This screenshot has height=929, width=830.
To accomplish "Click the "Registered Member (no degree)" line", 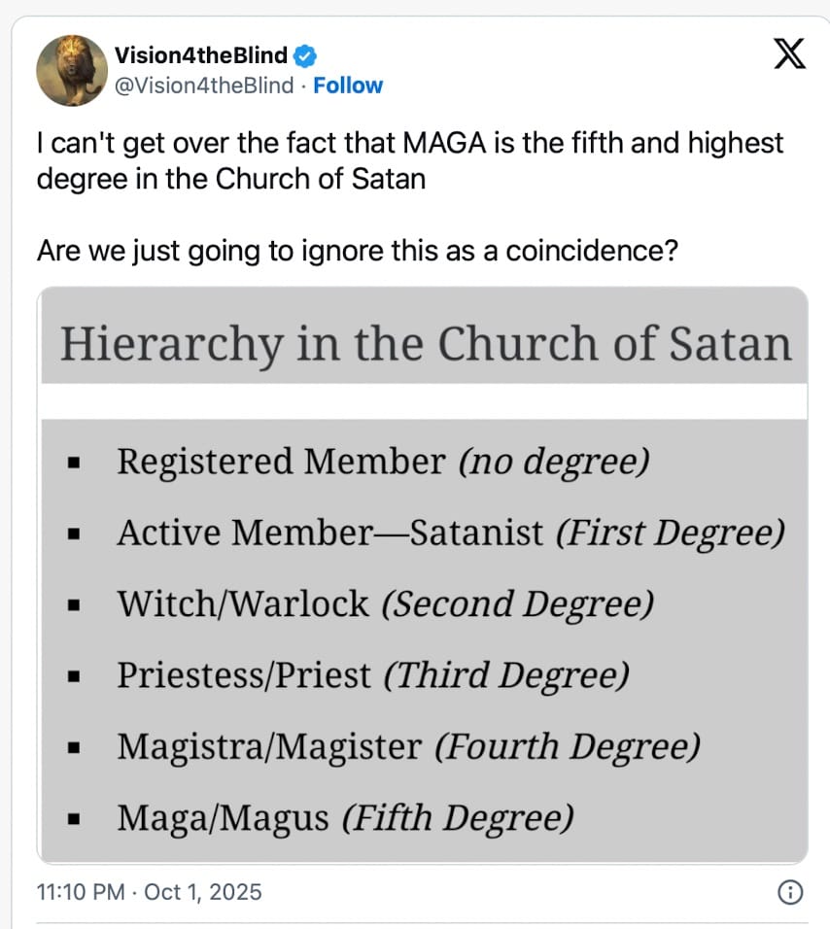I will 382,461.
